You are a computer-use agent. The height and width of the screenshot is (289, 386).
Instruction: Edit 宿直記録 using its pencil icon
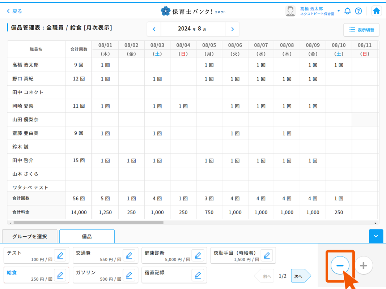click(198, 275)
